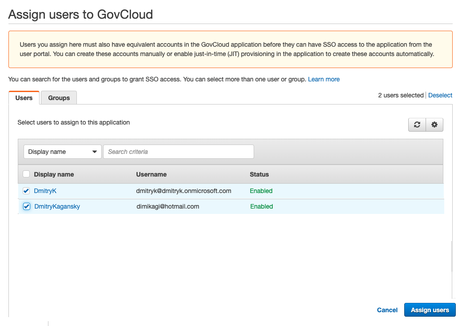Click the 2 users selected text

[x=401, y=95]
